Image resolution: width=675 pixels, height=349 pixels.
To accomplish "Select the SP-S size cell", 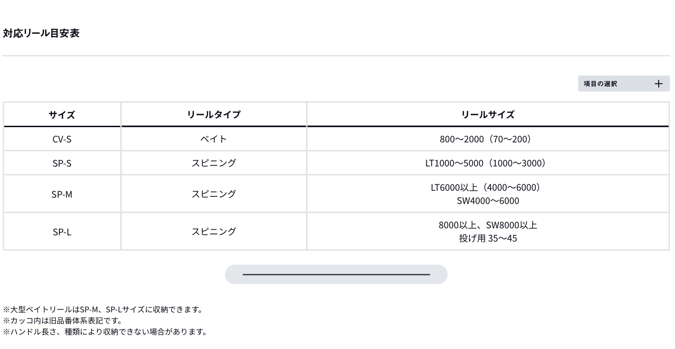I will 62,163.
